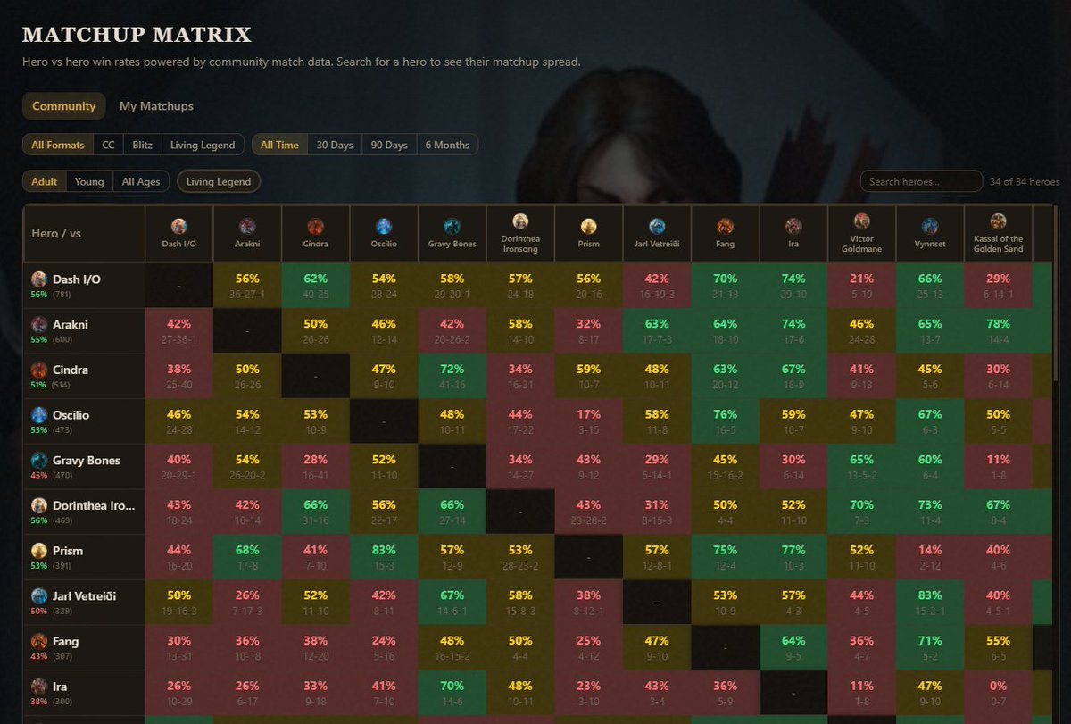Toggle the standalone Living Legend pill button

219,181
